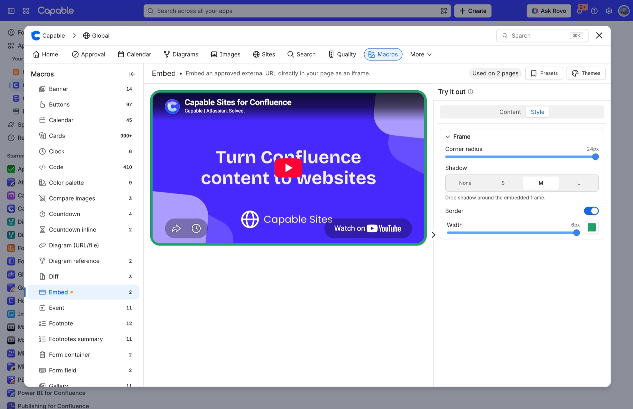Viewport: 633px width, 409px height.
Task: Click the Themes button
Action: [586, 73]
